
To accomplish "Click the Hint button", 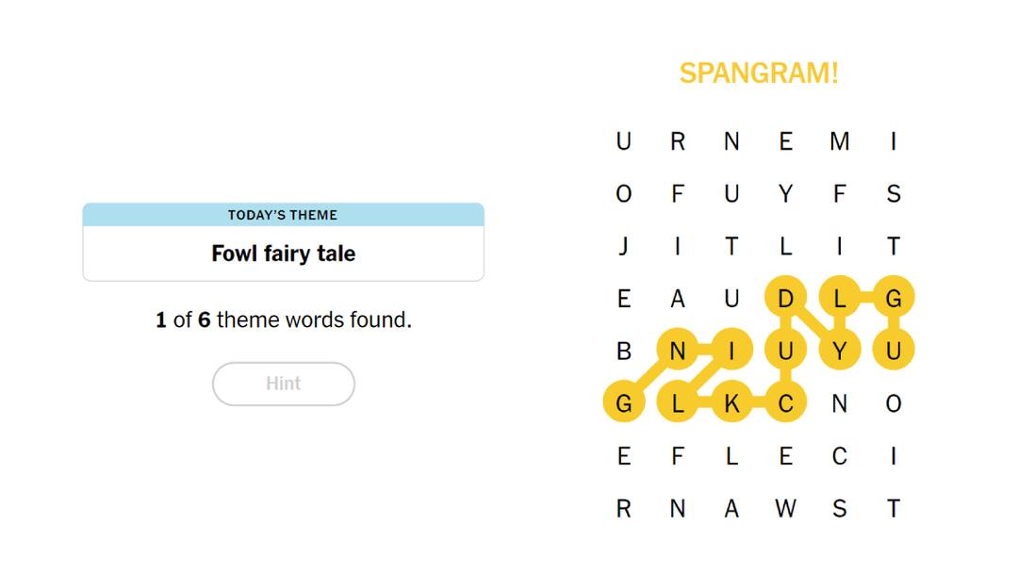I will coord(283,384).
